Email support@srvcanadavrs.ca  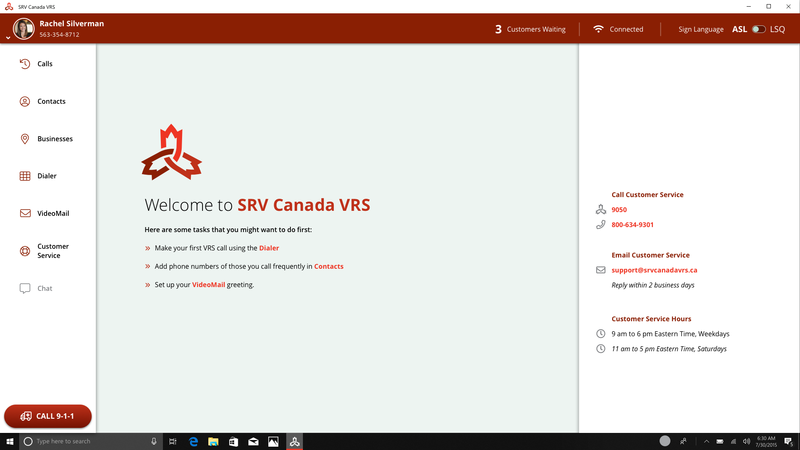tap(654, 270)
